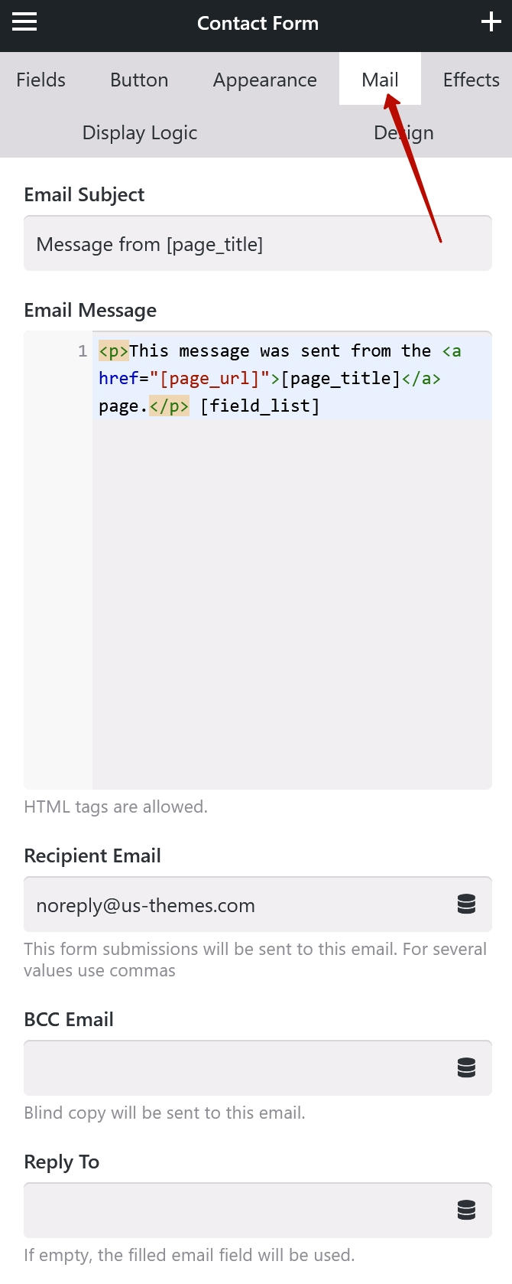Click the plus add element icon
Image resolution: width=512 pixels, height=1284 pixels.
491,22
